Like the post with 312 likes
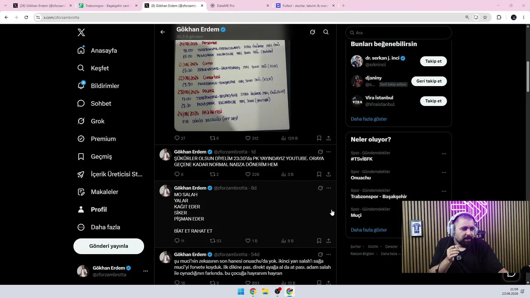Viewport: 530px width, 298px height. 252,138
